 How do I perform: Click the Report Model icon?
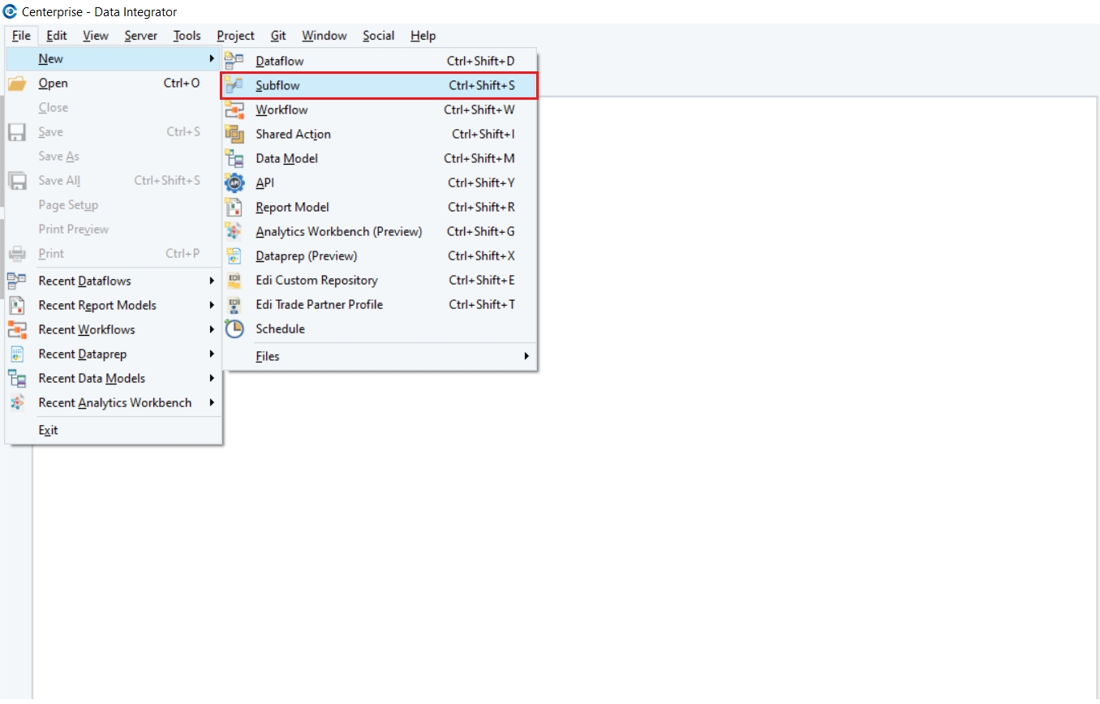[x=234, y=207]
